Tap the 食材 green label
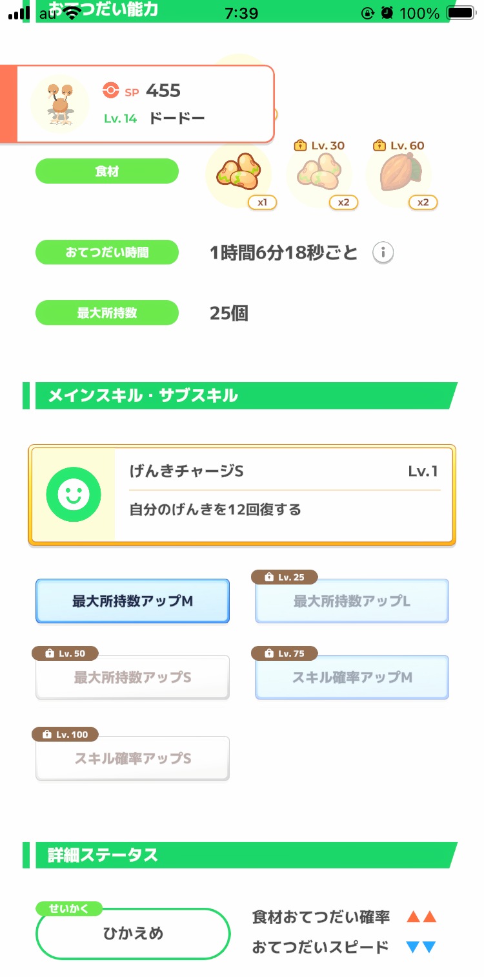Image resolution: width=484 pixels, height=977 pixels. (x=106, y=172)
